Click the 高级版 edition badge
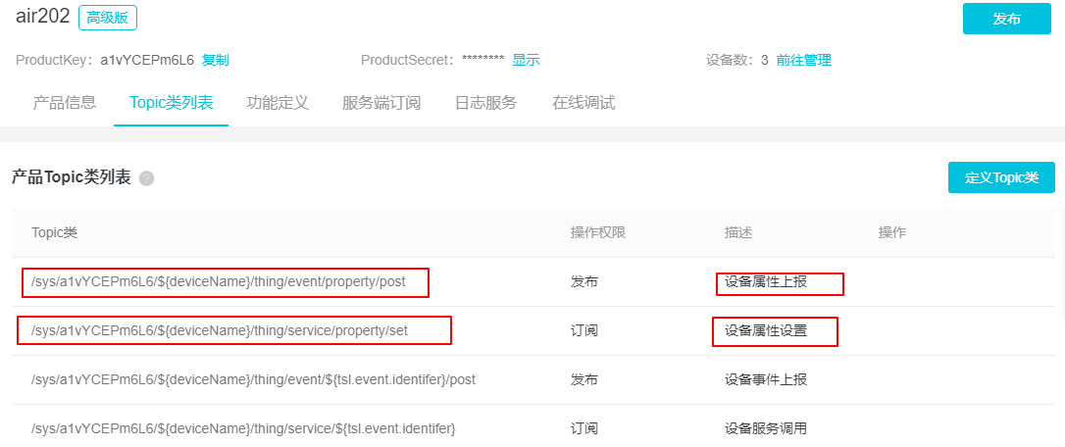 pyautogui.click(x=108, y=18)
